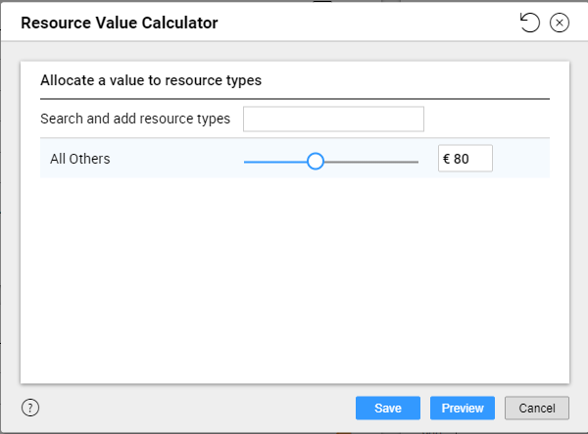This screenshot has width=588, height=434.
Task: Click blank space right of the € 80 field
Action: click(x=521, y=158)
